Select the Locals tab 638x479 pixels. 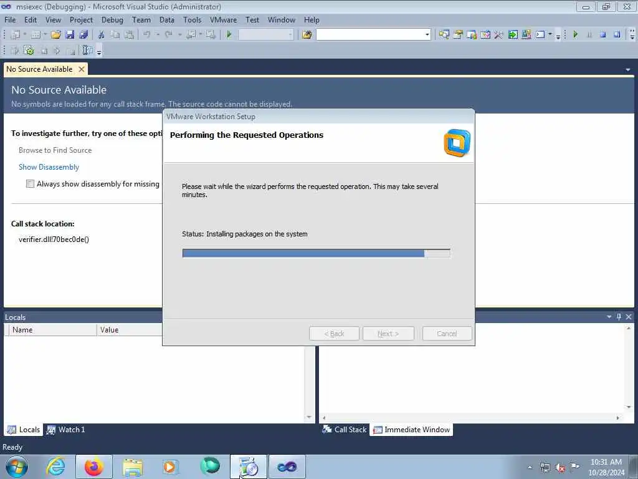pyautogui.click(x=24, y=430)
